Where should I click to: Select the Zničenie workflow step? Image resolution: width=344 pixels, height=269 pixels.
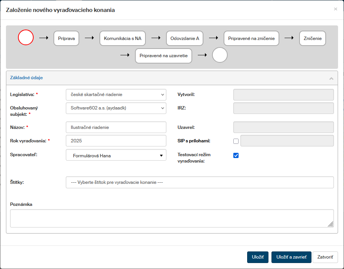(313, 38)
